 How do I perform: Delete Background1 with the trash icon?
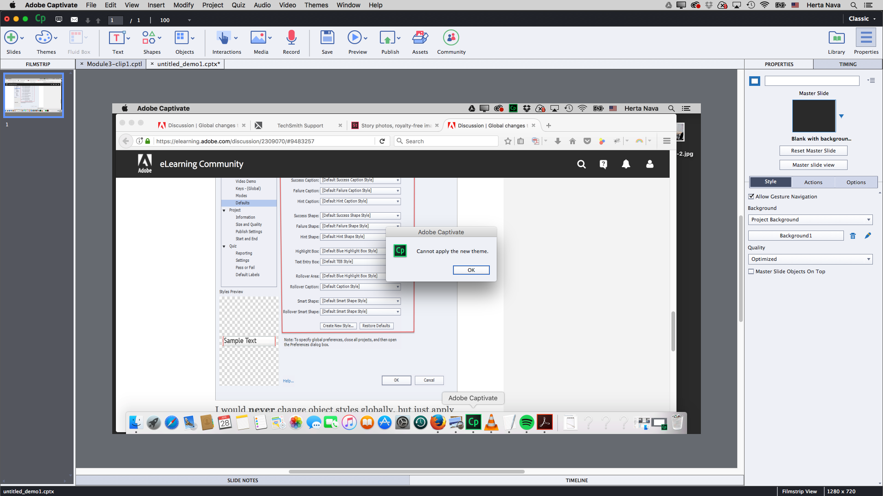(x=853, y=236)
